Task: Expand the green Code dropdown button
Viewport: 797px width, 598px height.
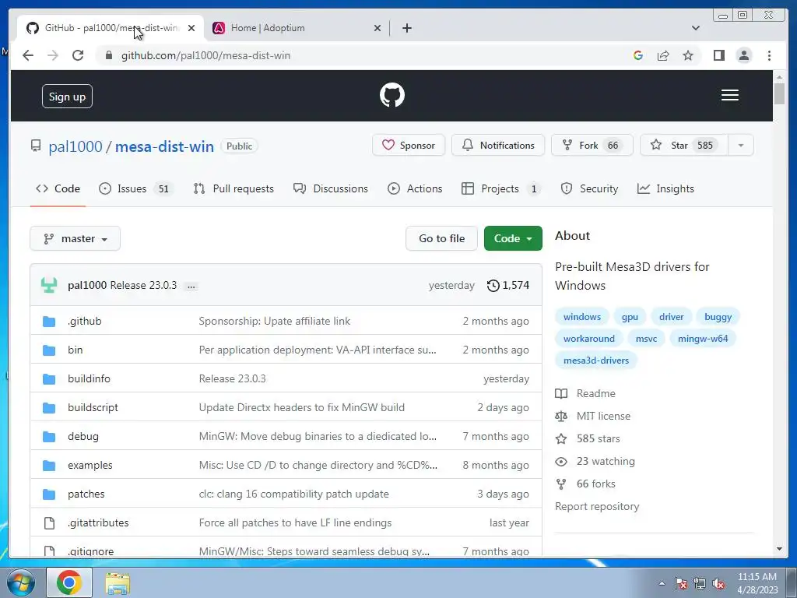Action: pyautogui.click(x=513, y=238)
